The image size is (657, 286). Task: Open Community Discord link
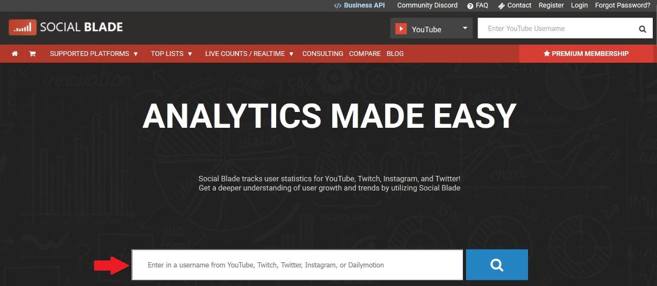coord(428,5)
